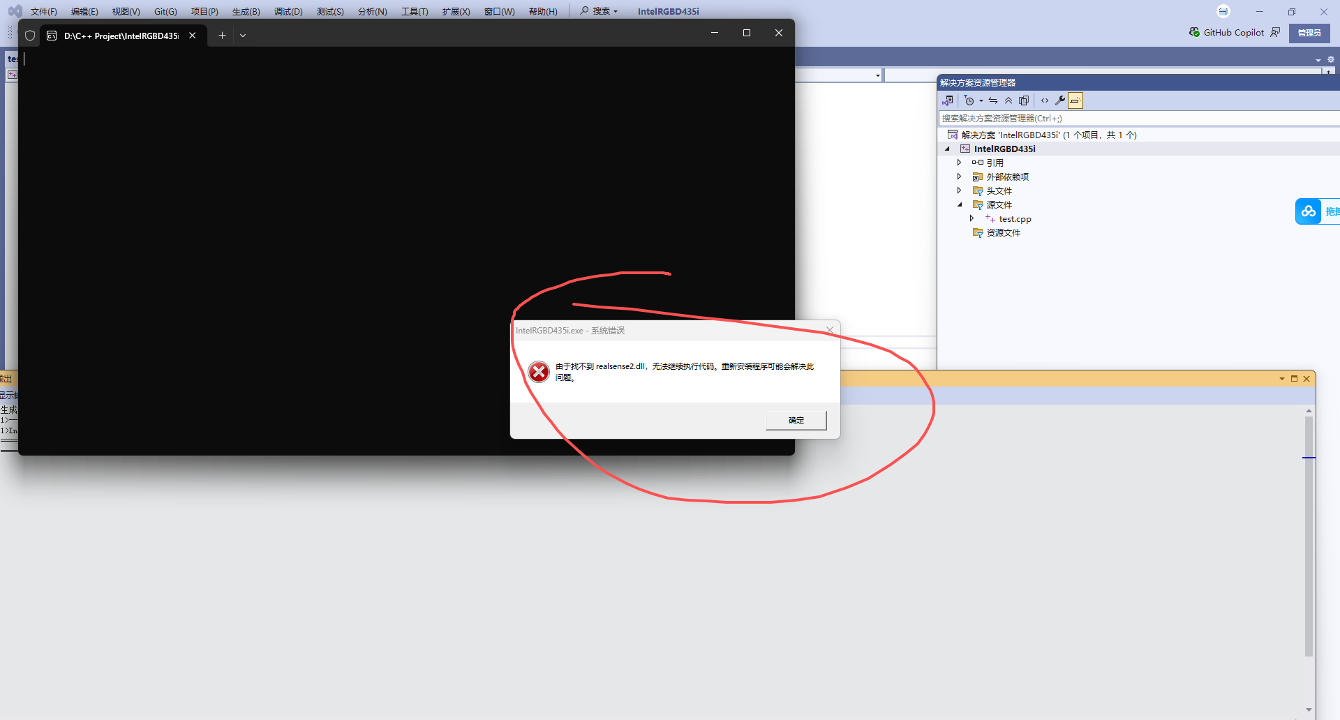Viewport: 1340px width, 720px height.
Task: Click the document well settings gear icon
Action: click(1331, 59)
